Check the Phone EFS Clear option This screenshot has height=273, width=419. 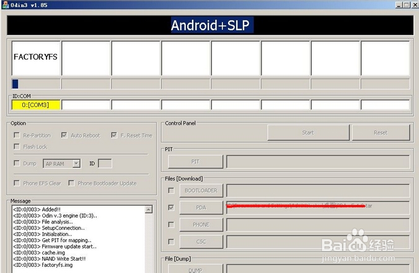17,183
